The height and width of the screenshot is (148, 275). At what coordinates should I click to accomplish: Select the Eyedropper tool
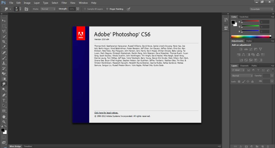tap(4, 47)
